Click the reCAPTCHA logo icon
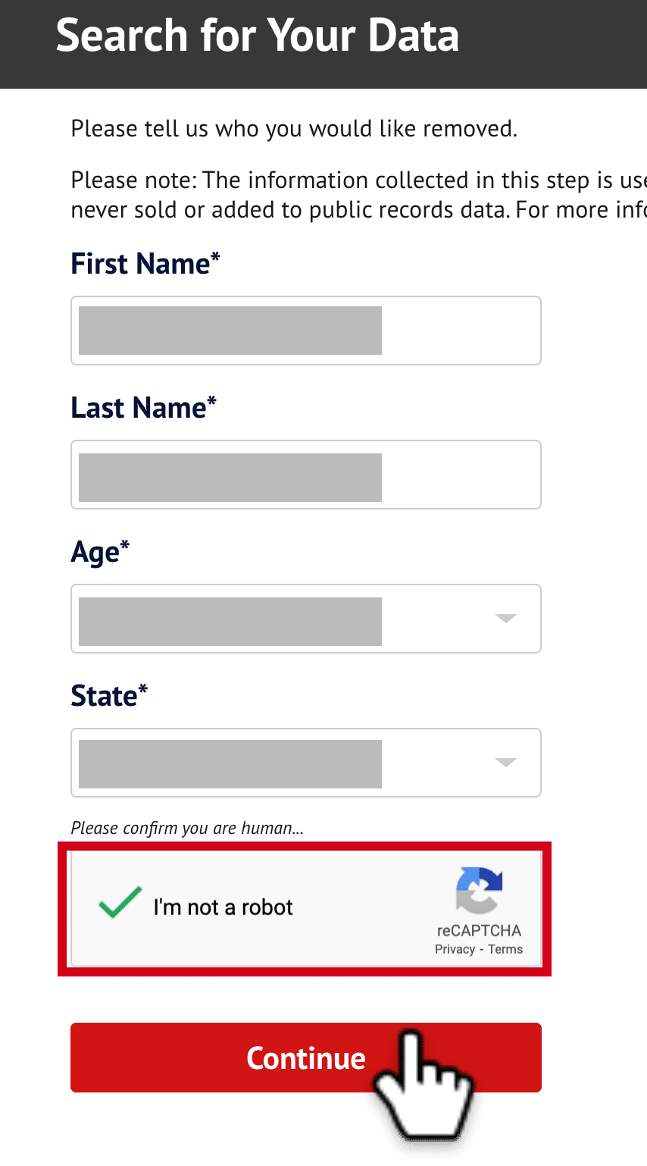The image size is (647, 1166). (x=479, y=890)
